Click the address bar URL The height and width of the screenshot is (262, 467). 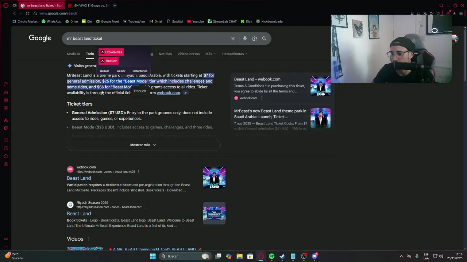58,13
